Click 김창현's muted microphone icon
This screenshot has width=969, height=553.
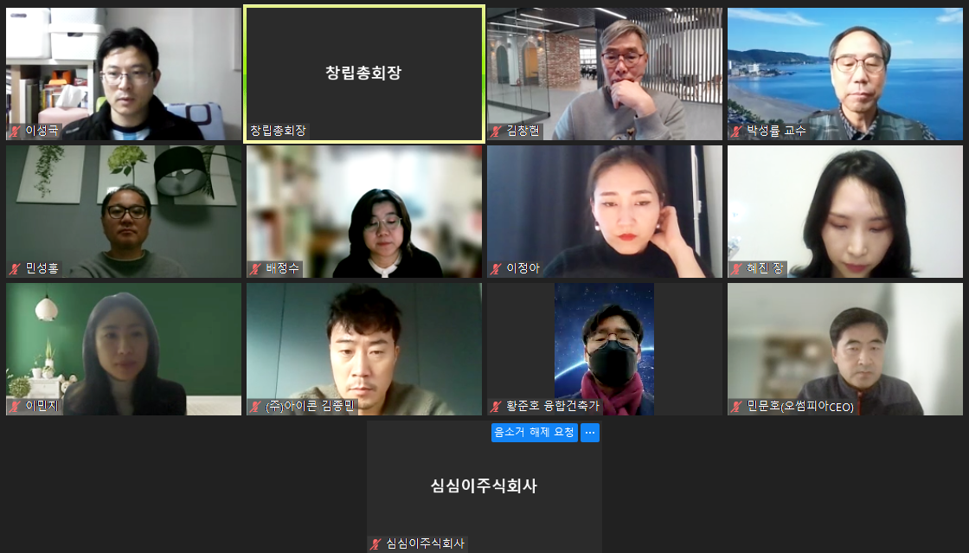click(x=497, y=131)
